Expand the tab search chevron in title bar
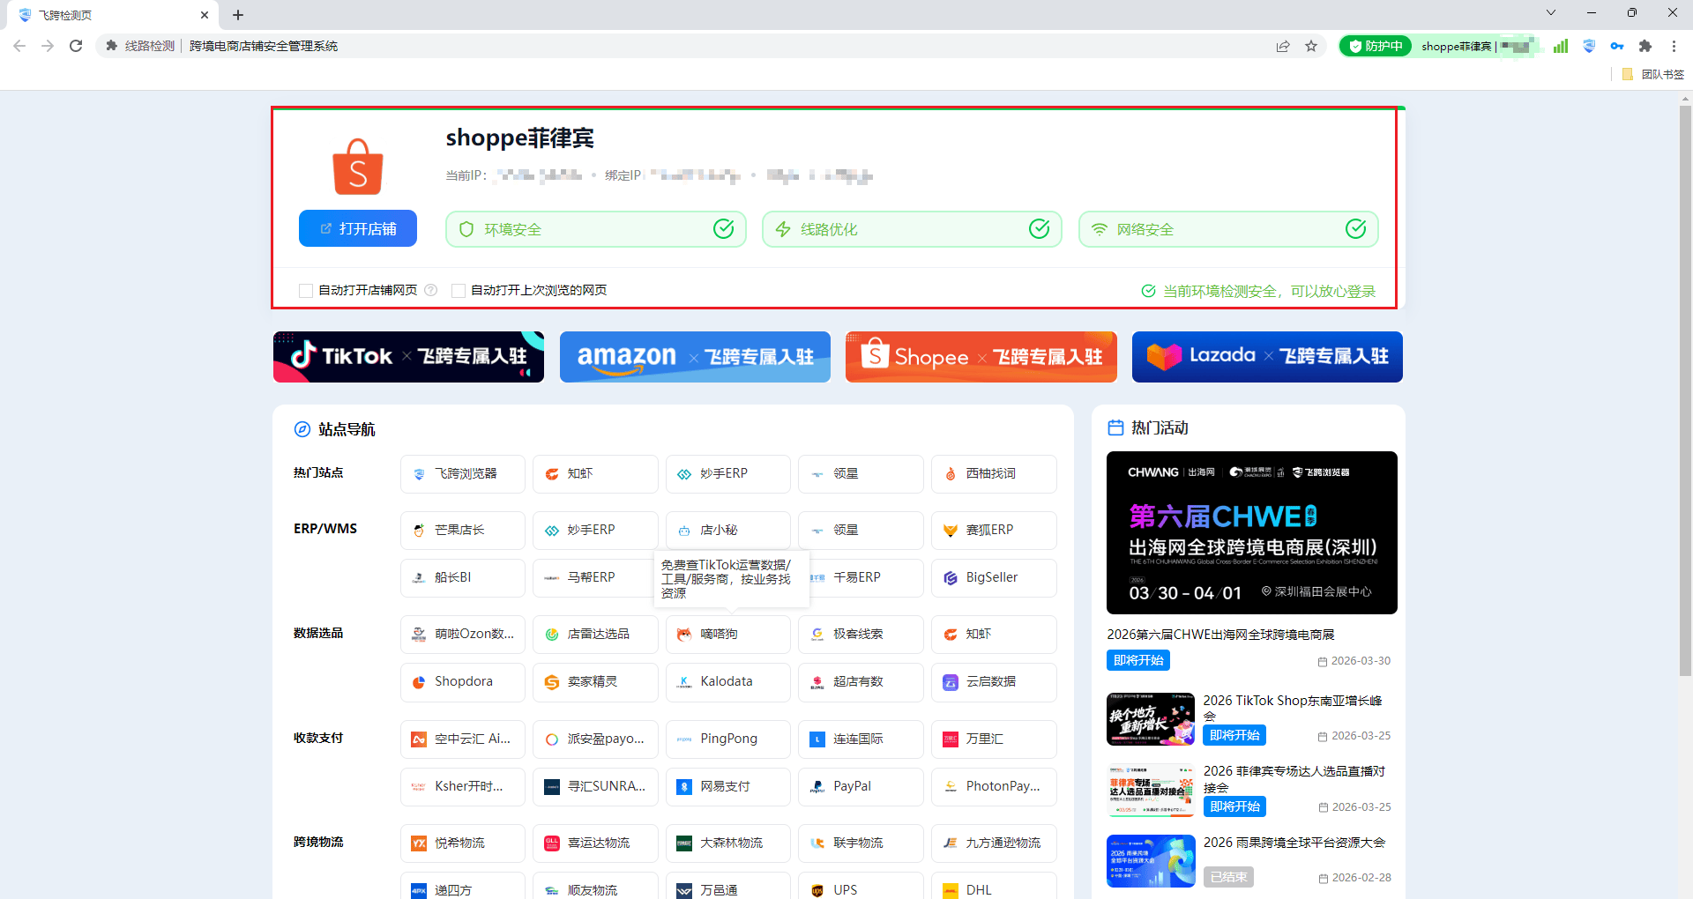Viewport: 1693px width, 899px height. click(1551, 13)
